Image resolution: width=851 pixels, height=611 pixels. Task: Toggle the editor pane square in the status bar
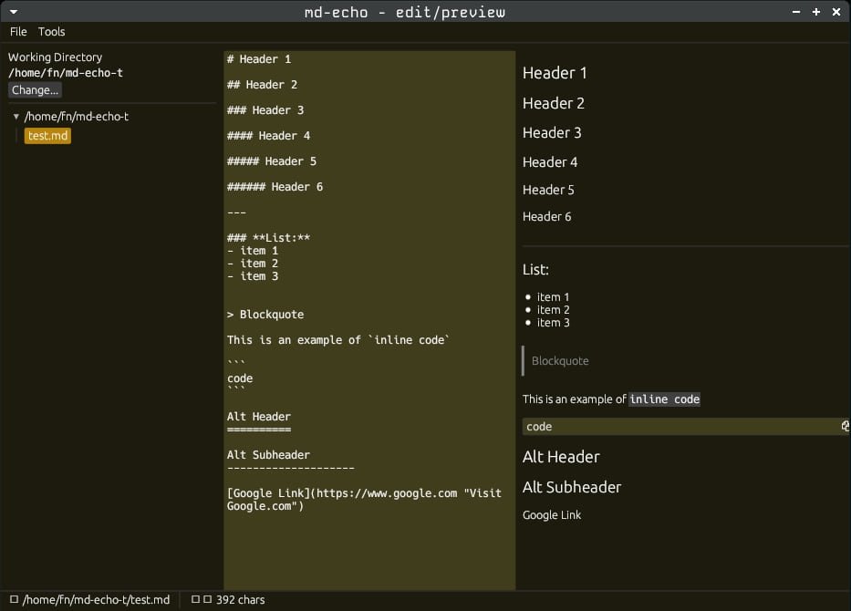click(193, 600)
